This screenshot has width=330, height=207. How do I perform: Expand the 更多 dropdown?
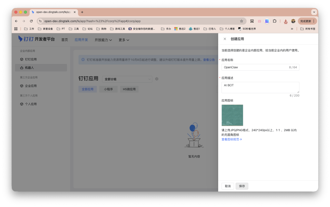point(123,40)
